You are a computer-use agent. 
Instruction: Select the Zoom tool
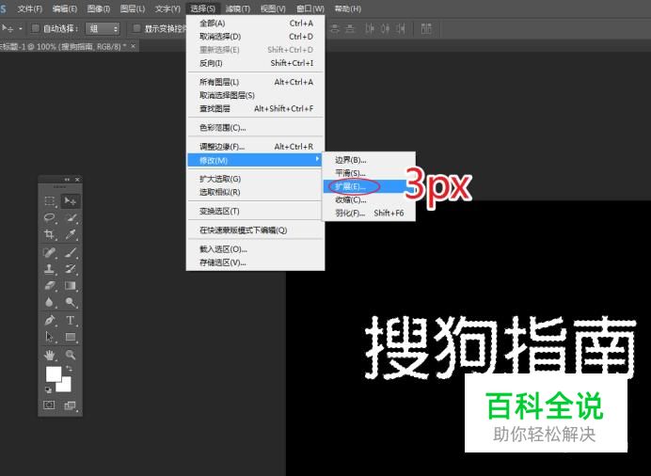71,355
